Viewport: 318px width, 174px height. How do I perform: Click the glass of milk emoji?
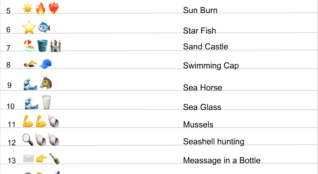[x=46, y=102]
